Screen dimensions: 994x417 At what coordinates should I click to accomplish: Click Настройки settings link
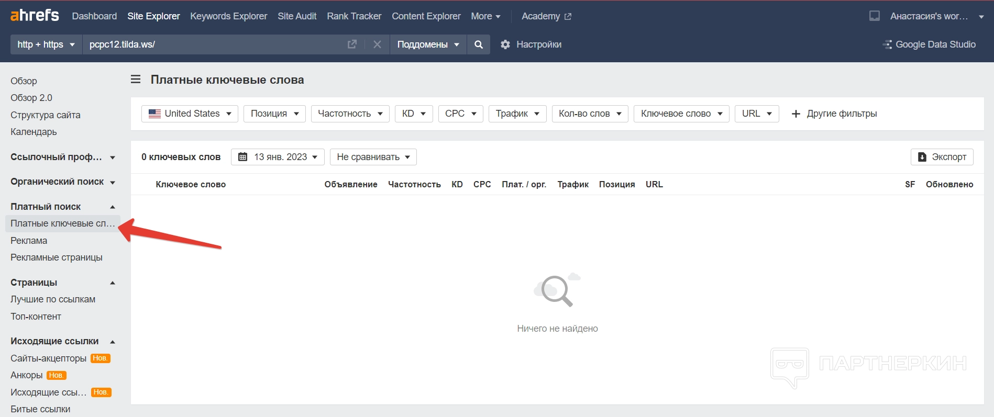click(x=539, y=44)
